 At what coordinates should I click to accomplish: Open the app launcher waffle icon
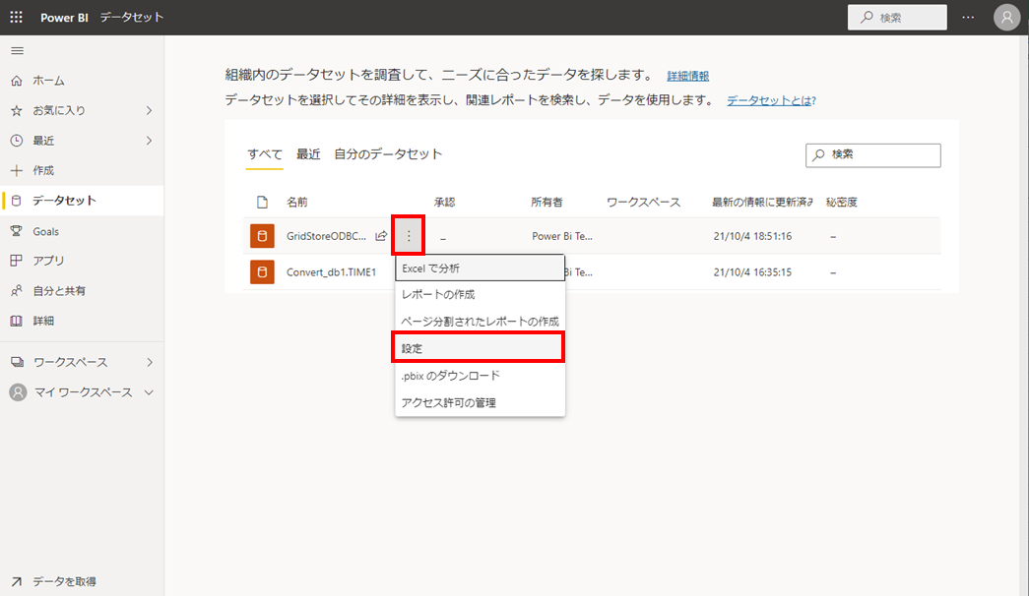coord(17,18)
